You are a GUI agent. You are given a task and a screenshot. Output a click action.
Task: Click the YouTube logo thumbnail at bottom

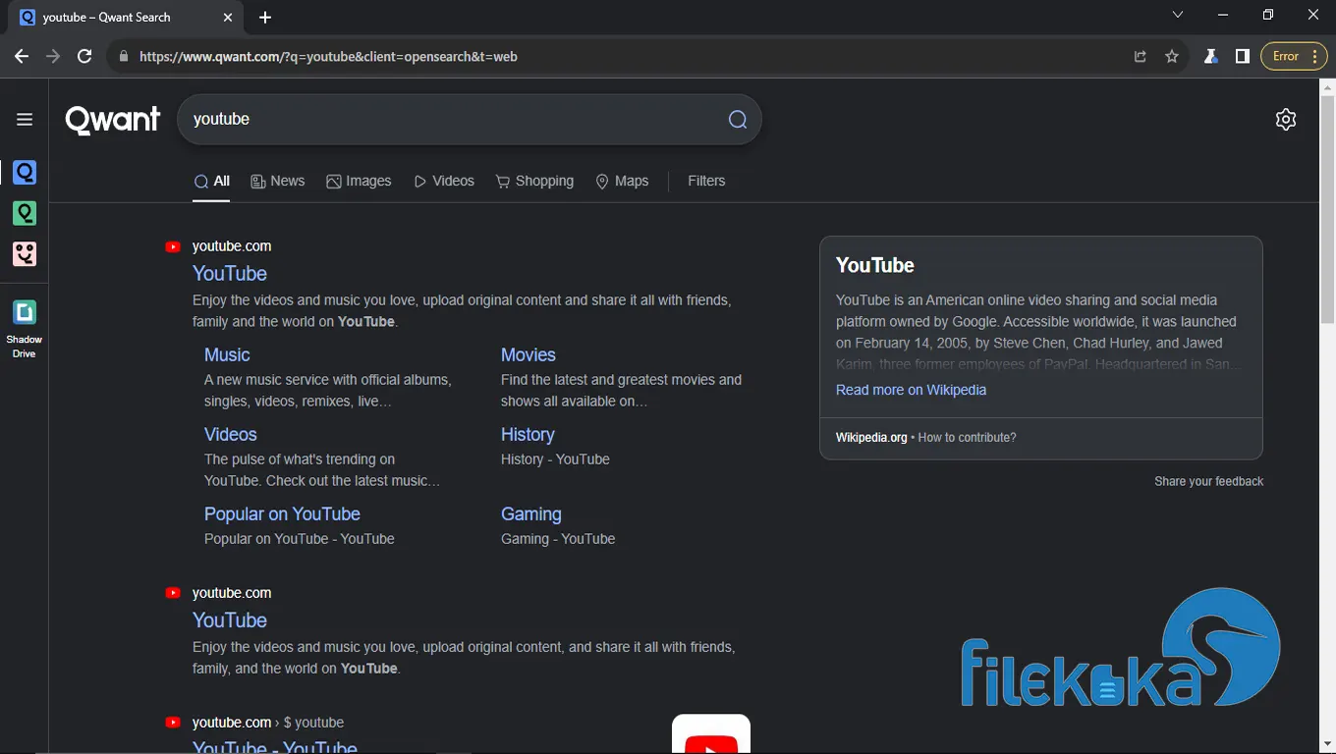tap(711, 734)
